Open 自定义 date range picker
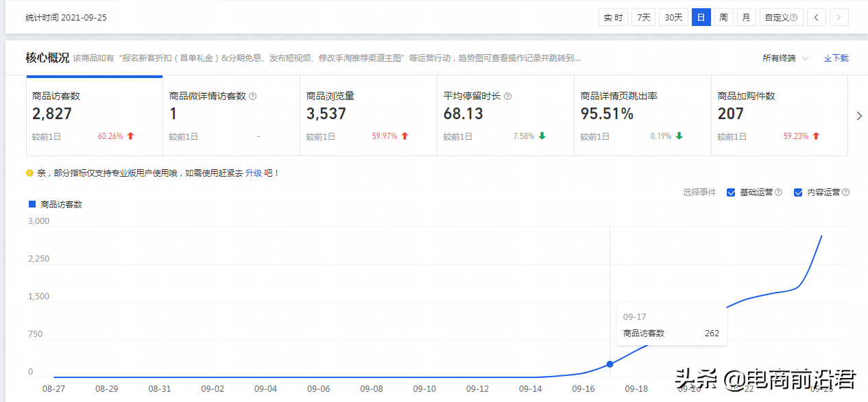 coord(781,18)
